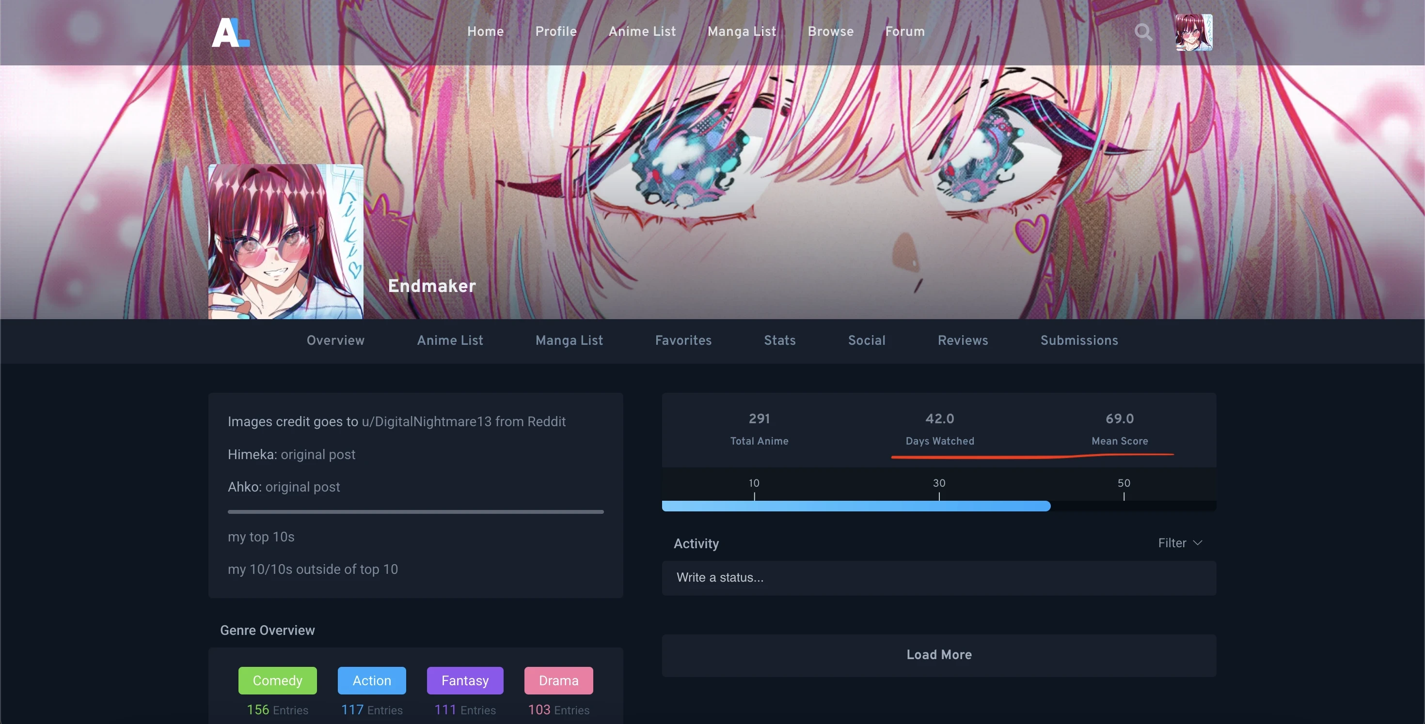Click the 291 Total Anime stat
This screenshot has width=1425, height=724.
759,429
